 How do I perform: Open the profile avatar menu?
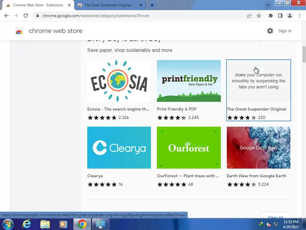[x=290, y=16]
